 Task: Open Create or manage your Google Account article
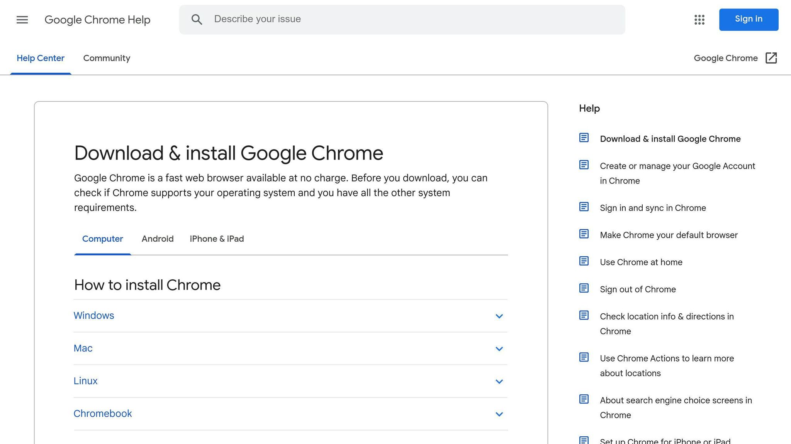(x=677, y=173)
